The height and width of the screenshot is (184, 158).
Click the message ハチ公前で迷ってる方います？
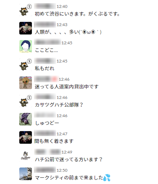coord(69,160)
